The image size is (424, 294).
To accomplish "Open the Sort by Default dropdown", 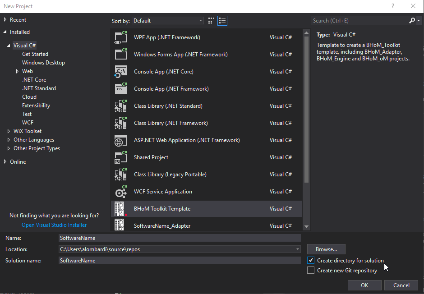I will point(168,21).
